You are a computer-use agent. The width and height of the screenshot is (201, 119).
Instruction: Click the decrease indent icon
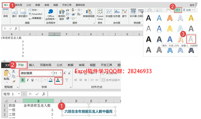92,80
